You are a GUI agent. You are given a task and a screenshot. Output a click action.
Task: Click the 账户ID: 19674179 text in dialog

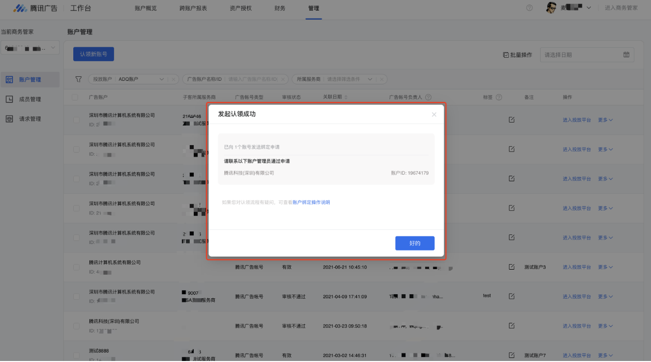[410, 173]
